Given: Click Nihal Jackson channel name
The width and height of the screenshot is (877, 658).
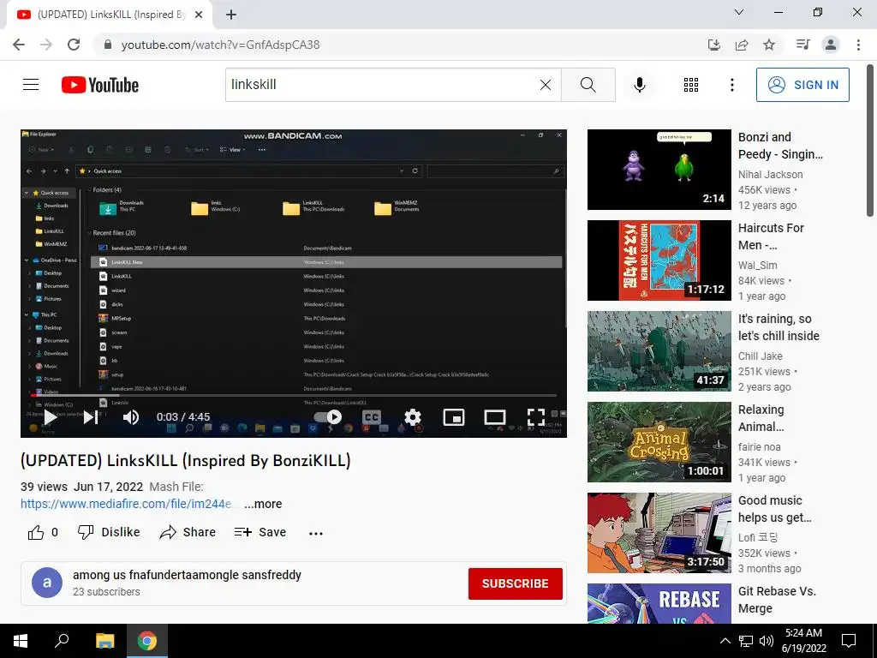Looking at the screenshot, I should 770,175.
